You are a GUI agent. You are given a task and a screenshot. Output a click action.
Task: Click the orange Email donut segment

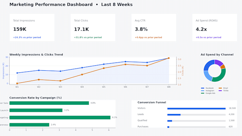pyautogui.click(x=223, y=67)
